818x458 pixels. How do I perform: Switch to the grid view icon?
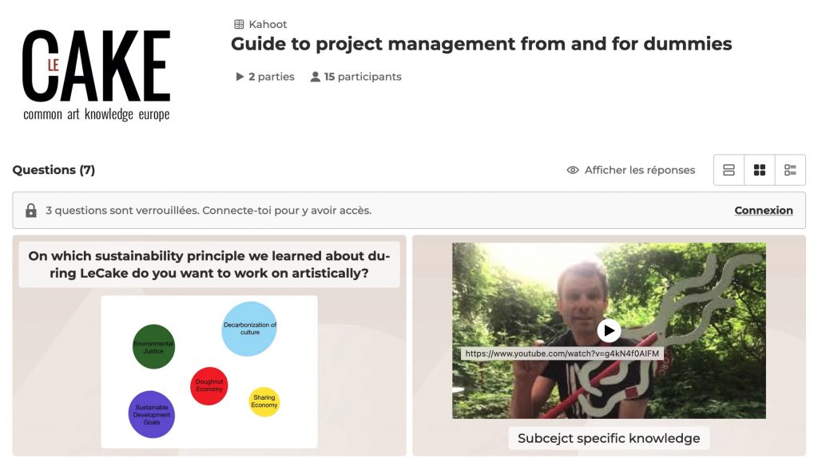760,170
